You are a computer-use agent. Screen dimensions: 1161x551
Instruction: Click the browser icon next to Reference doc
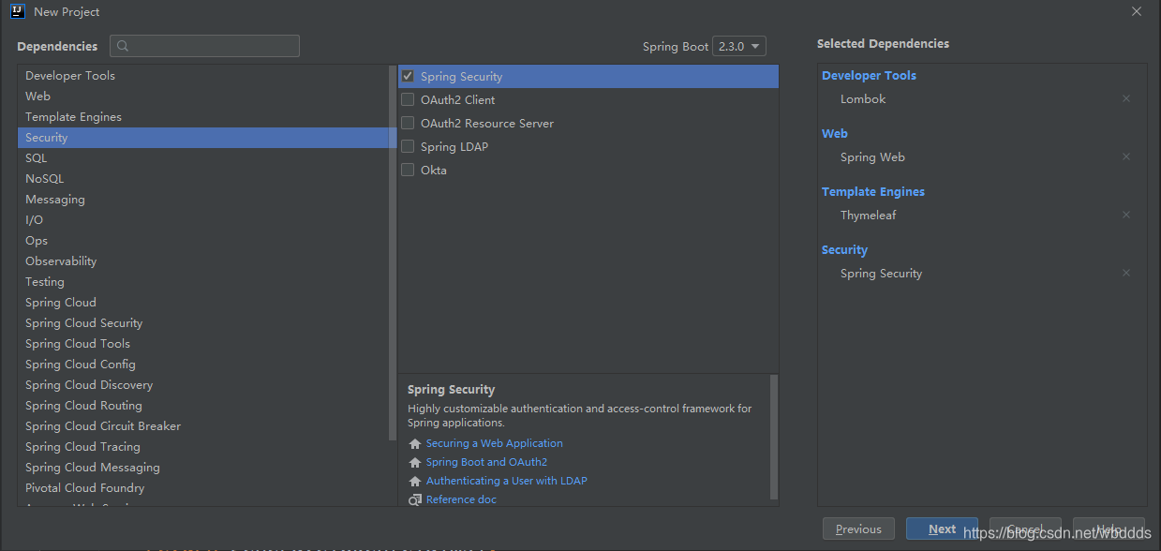(414, 499)
